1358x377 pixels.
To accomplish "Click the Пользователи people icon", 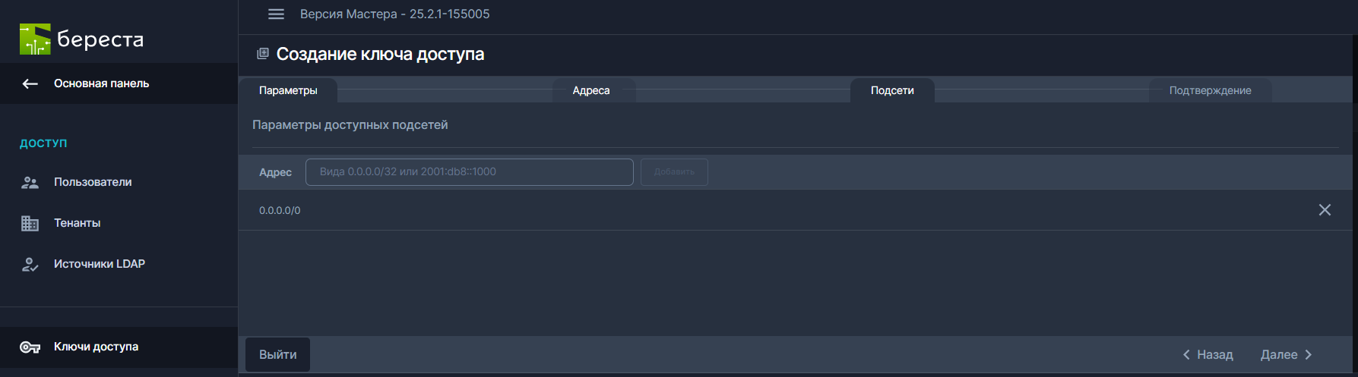I will (30, 182).
